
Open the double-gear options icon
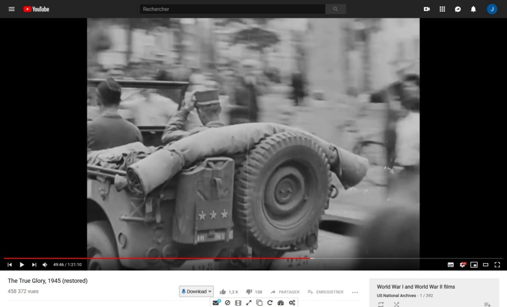[x=292, y=303]
